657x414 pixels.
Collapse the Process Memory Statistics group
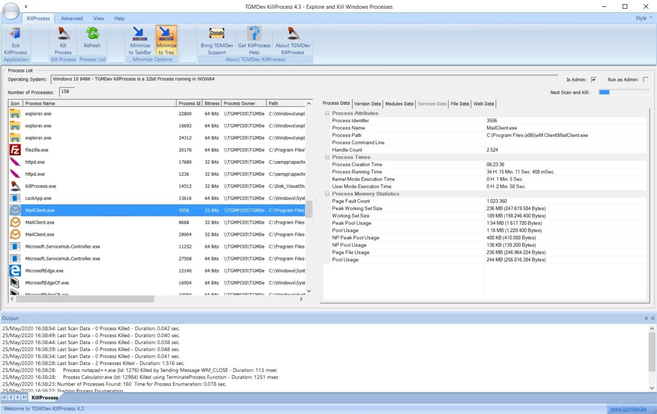tap(327, 194)
